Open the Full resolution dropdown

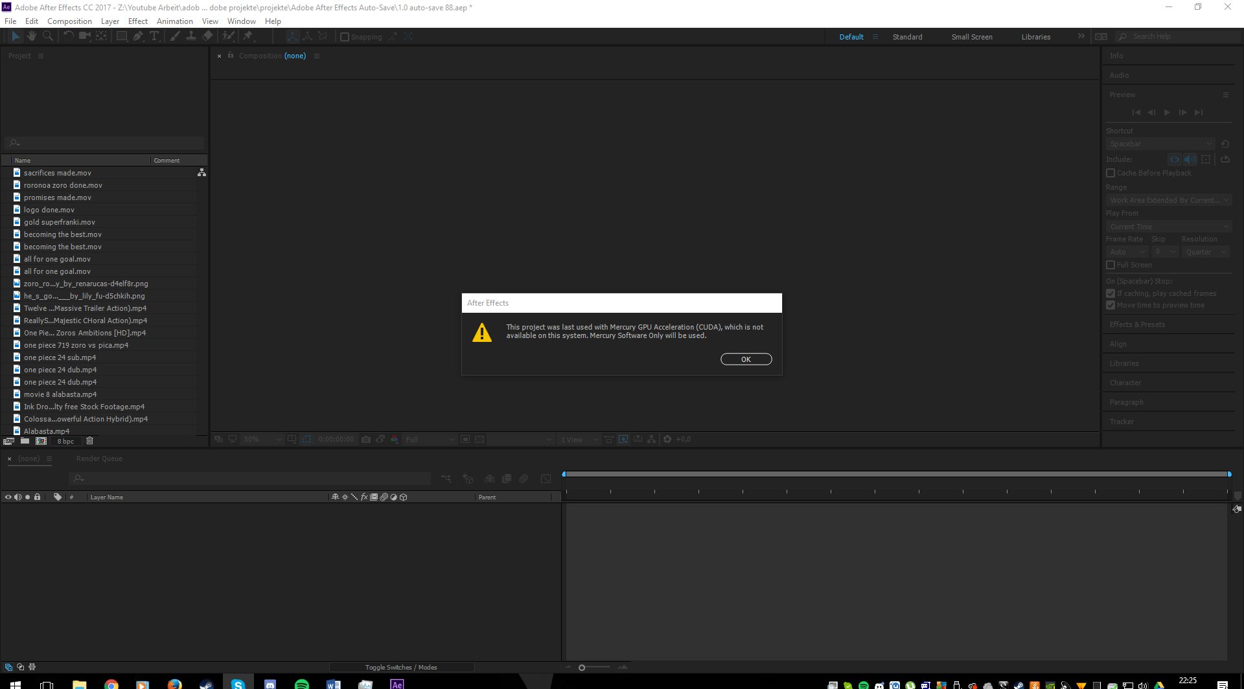[430, 439]
